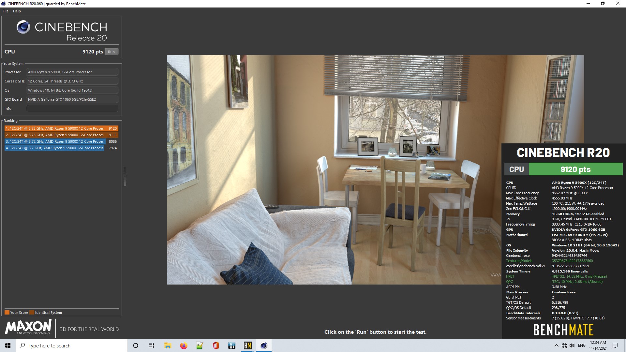Select ranking entry 2 with score 9111
The width and height of the screenshot is (626, 352).
(x=61, y=135)
